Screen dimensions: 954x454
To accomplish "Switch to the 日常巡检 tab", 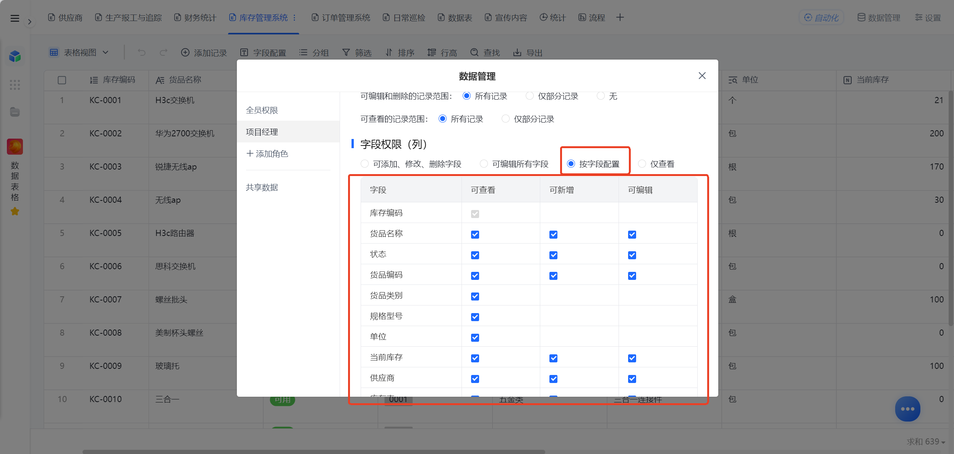I will coord(404,18).
